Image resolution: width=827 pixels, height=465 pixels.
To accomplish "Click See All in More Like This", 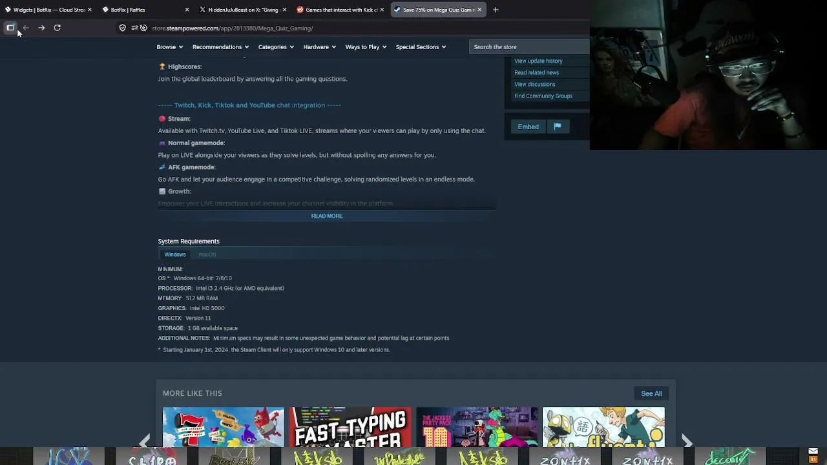I will pos(651,393).
